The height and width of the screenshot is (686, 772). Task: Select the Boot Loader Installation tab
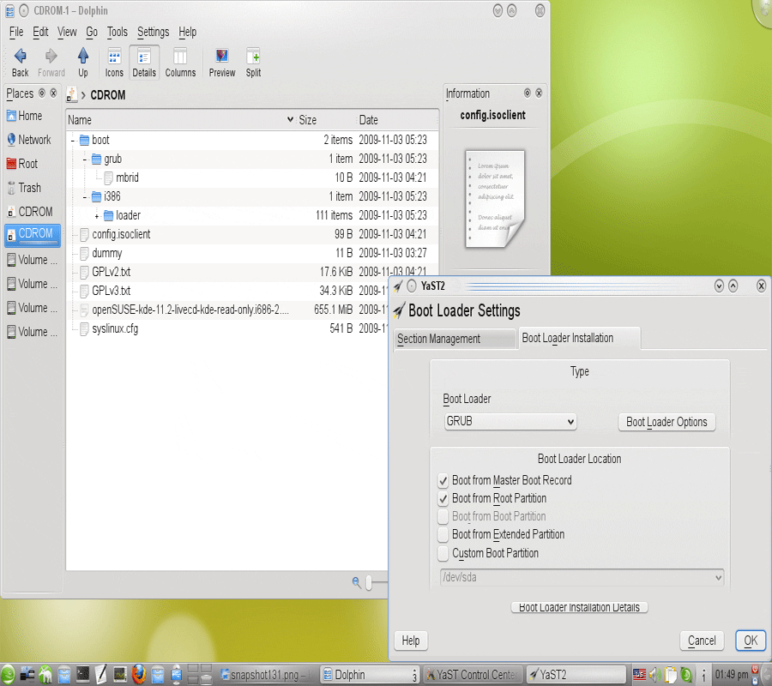point(580,338)
